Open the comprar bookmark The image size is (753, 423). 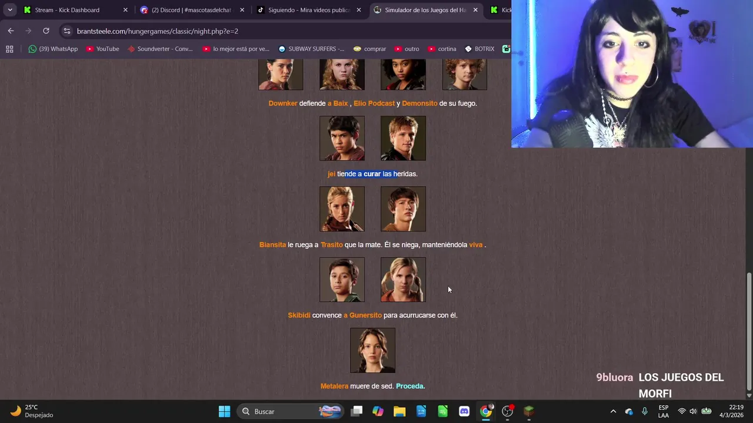coord(369,49)
